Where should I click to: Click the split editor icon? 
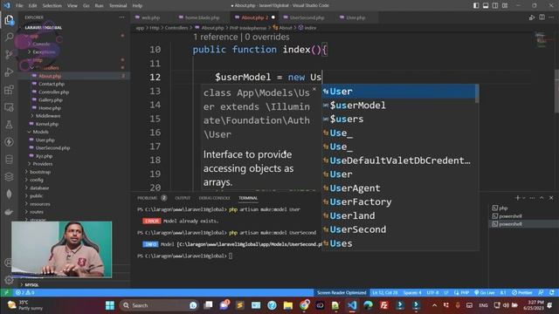(542, 17)
